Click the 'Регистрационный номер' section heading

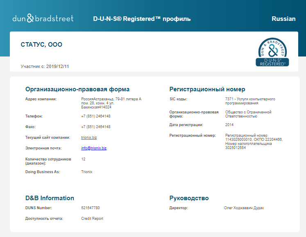pos(207,89)
